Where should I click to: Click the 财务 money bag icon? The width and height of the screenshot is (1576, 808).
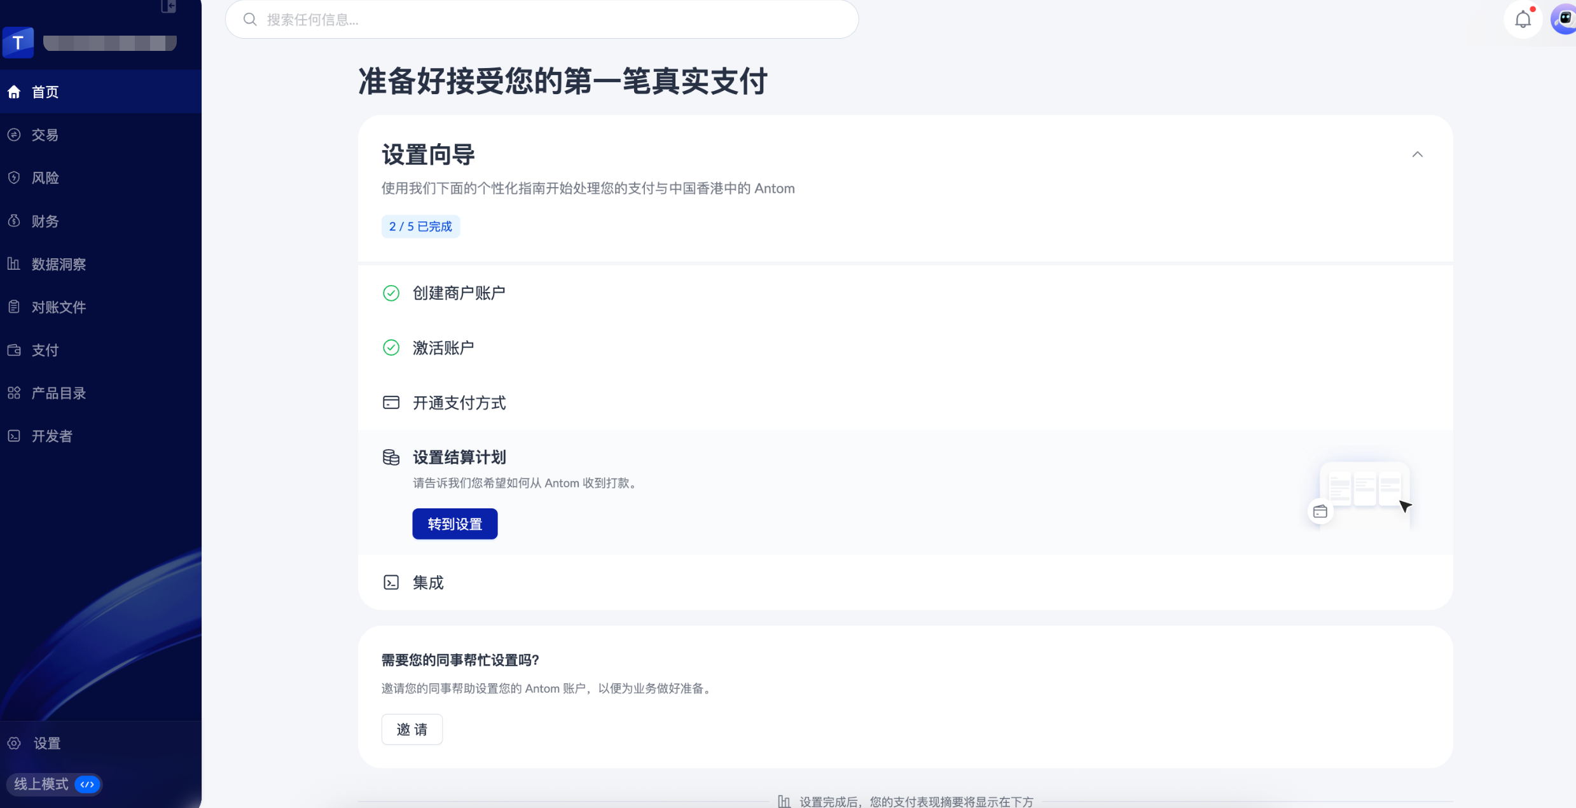tap(14, 221)
